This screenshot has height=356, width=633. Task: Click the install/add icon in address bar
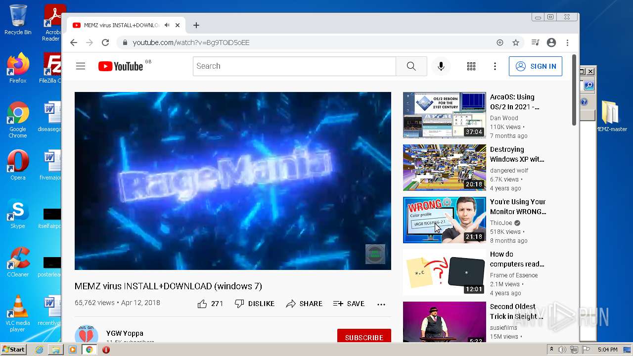click(500, 43)
